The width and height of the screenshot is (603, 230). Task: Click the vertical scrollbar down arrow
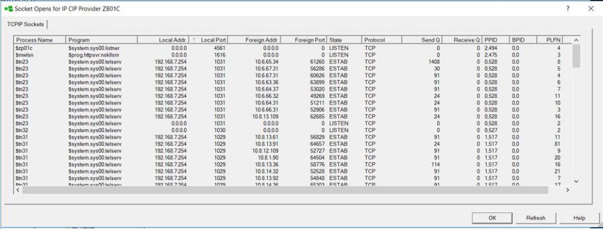[x=576, y=181]
